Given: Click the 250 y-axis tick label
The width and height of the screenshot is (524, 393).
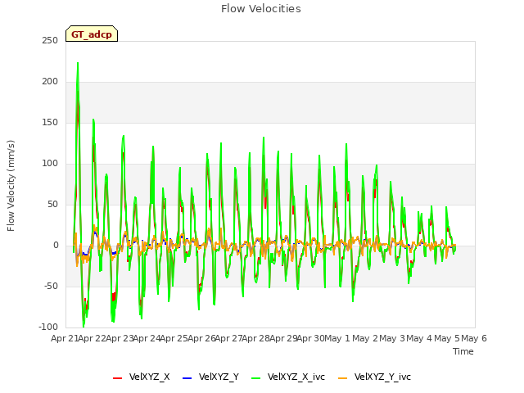Looking at the screenshot, I should coord(50,41).
